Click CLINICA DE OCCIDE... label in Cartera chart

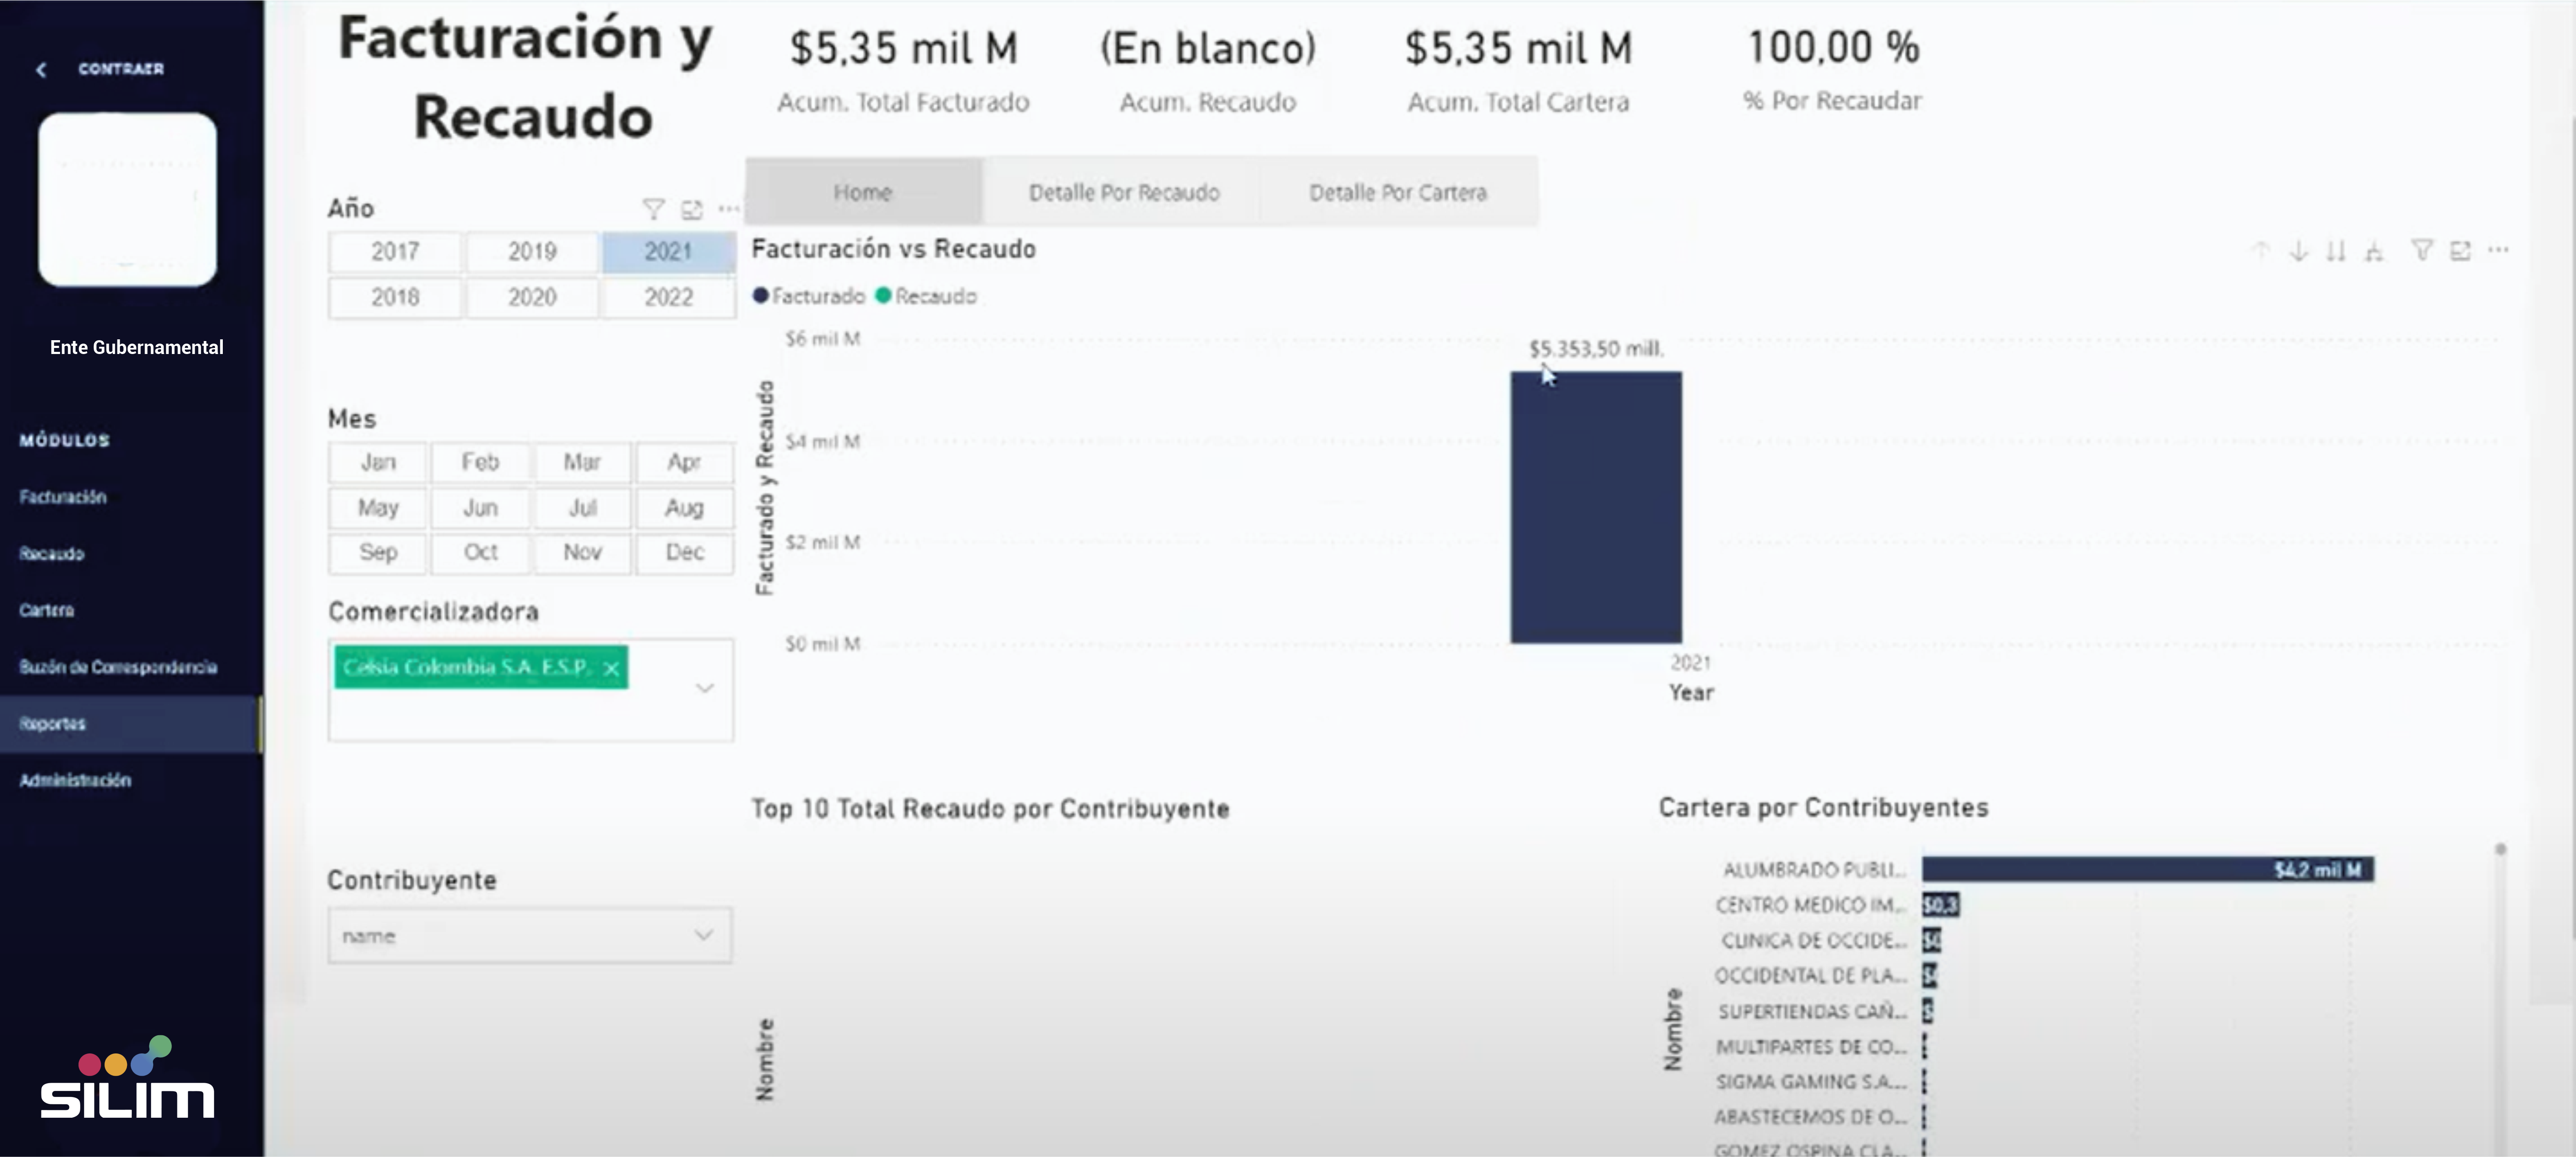[1814, 941]
